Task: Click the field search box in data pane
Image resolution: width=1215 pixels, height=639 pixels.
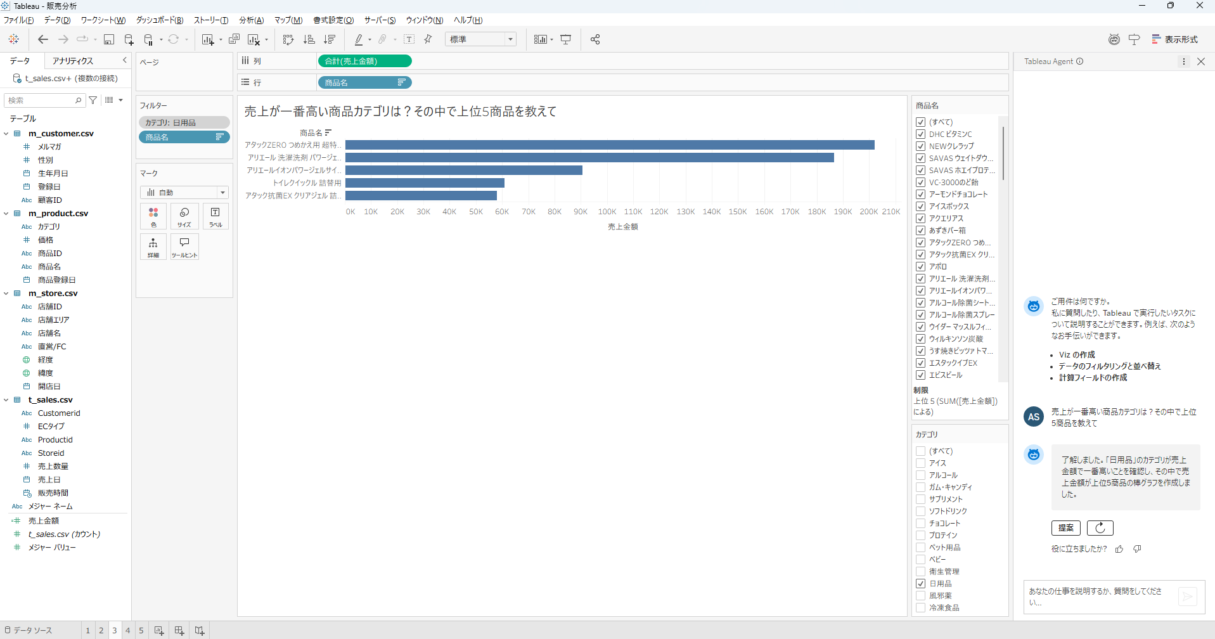Action: 44,100
